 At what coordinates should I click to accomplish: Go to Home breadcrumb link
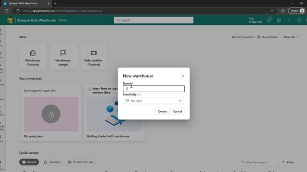pyautogui.click(x=63, y=20)
